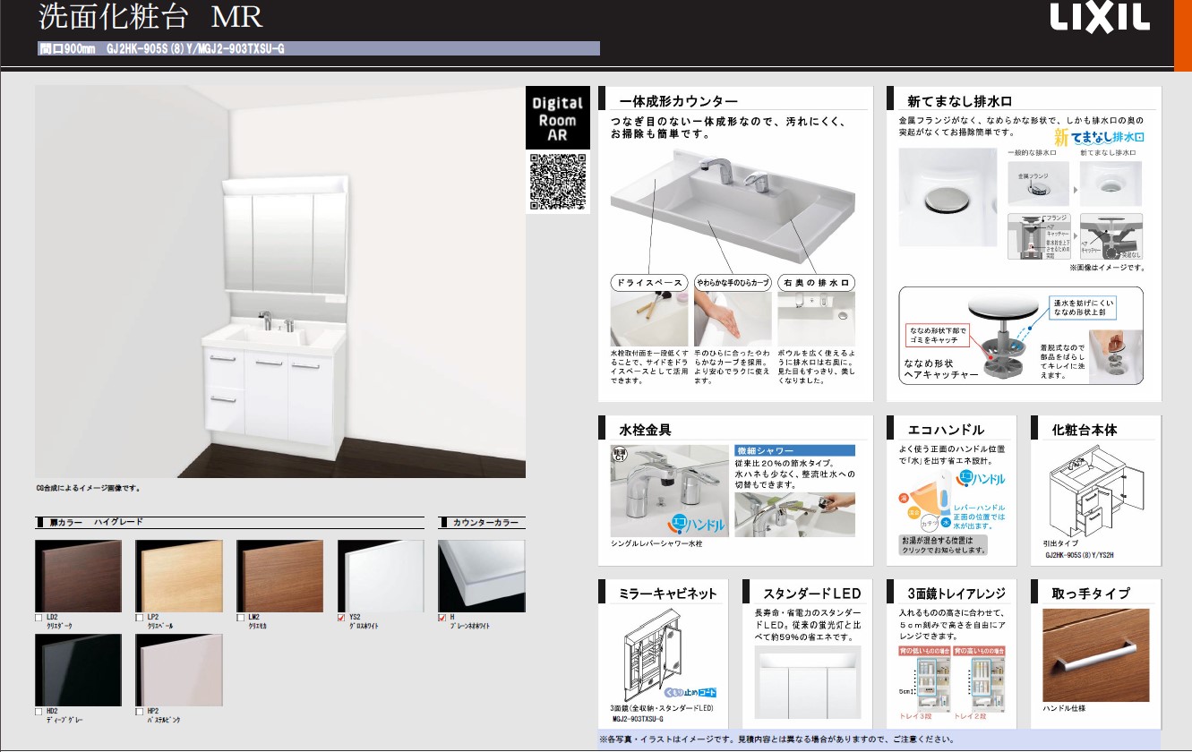
Task: Select the mocha LM2 door swatch
Action: (280, 576)
